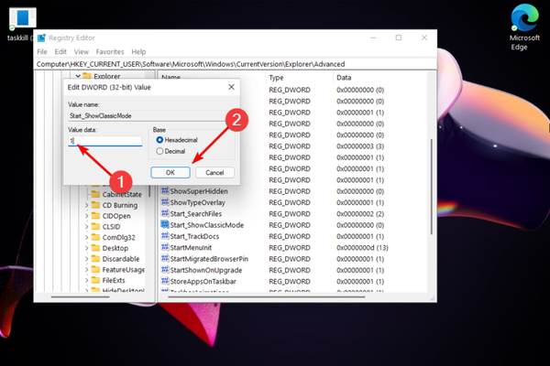Select the Decimal base option
The width and height of the screenshot is (550, 366).
coord(159,151)
